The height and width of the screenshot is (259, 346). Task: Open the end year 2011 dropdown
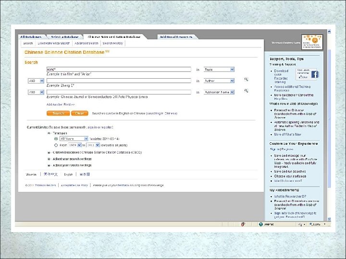(93, 145)
